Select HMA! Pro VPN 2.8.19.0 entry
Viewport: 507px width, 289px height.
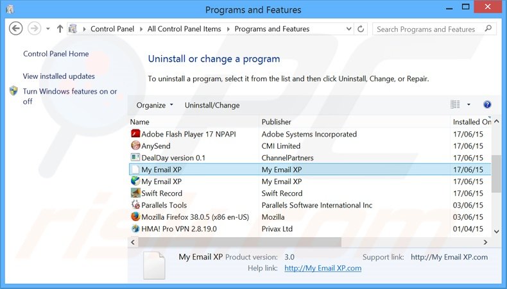click(x=179, y=229)
